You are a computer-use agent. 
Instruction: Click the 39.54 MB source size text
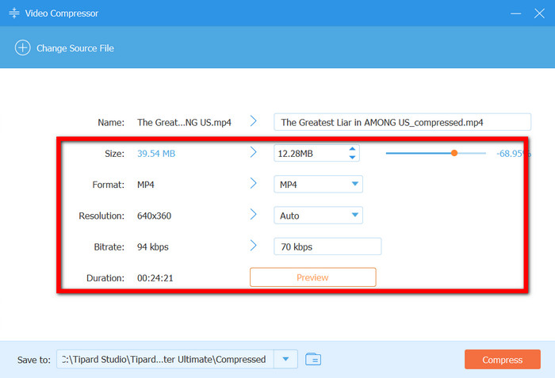[x=156, y=154]
